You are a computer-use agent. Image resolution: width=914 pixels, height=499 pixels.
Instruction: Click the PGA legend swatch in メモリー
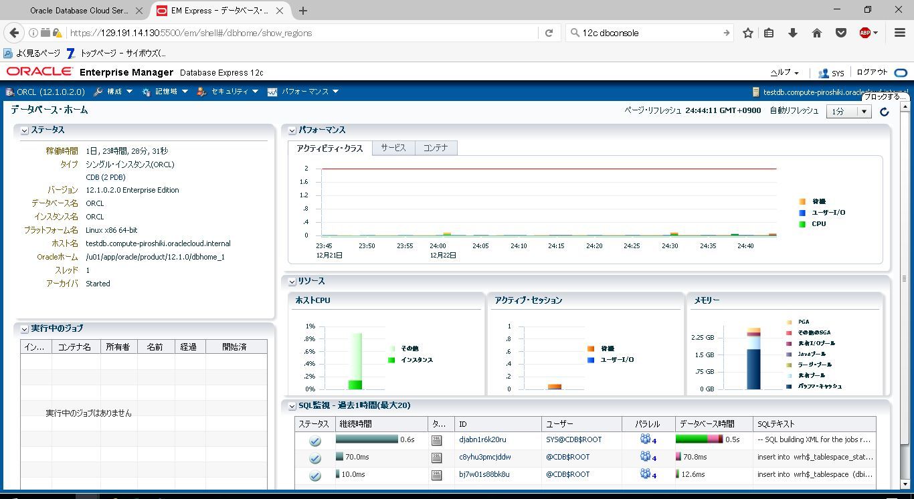[x=790, y=322]
